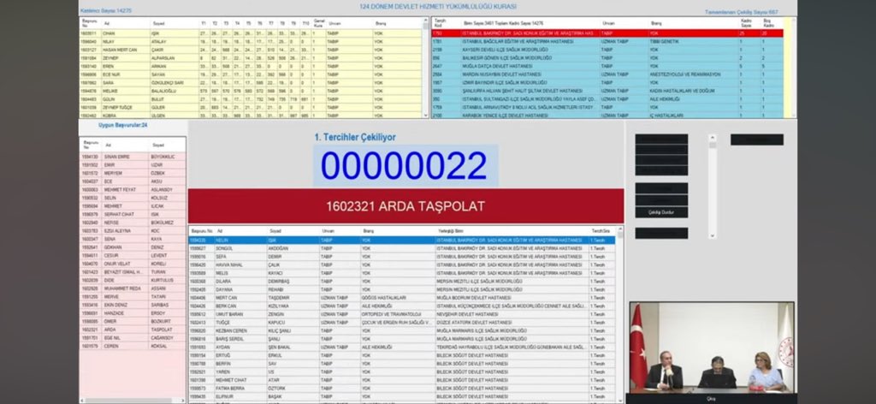Click the draw counter showing 00000022

[405, 166]
